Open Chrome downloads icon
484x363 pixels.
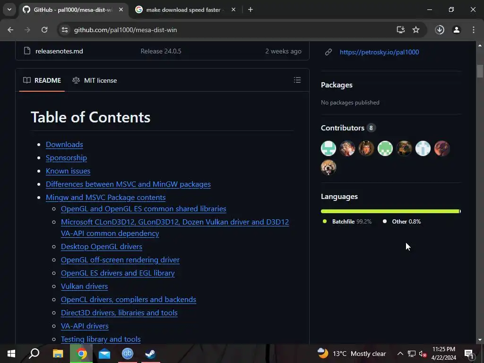(x=440, y=30)
